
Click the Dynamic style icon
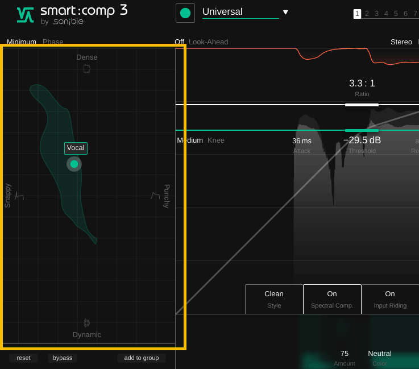click(86, 323)
